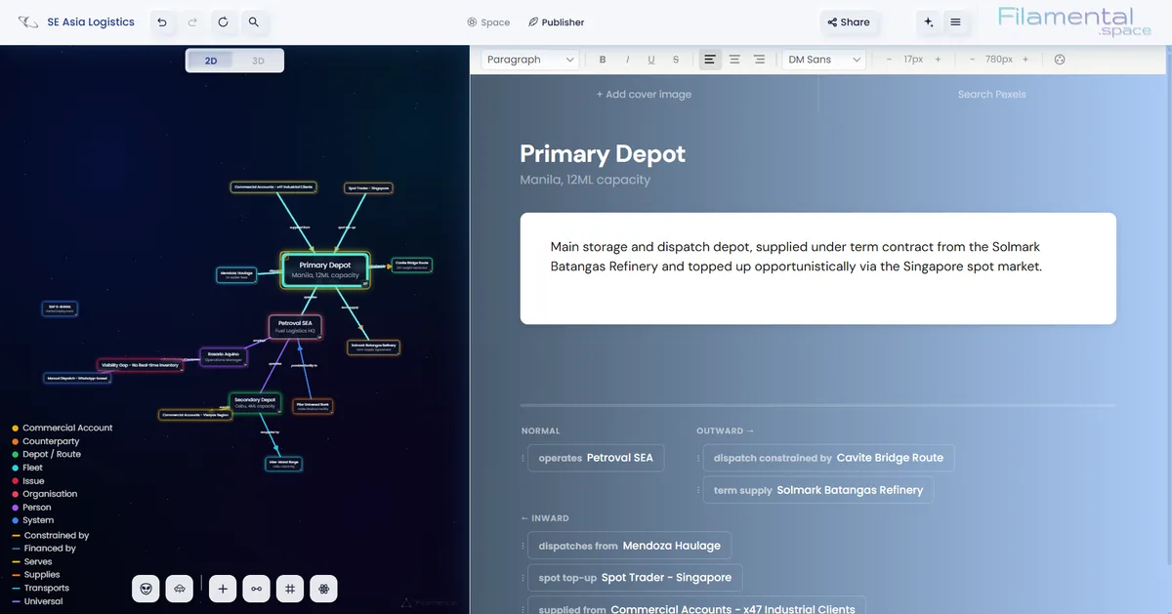Click the Share button
This screenshot has height=614, width=1172.
pos(849,21)
